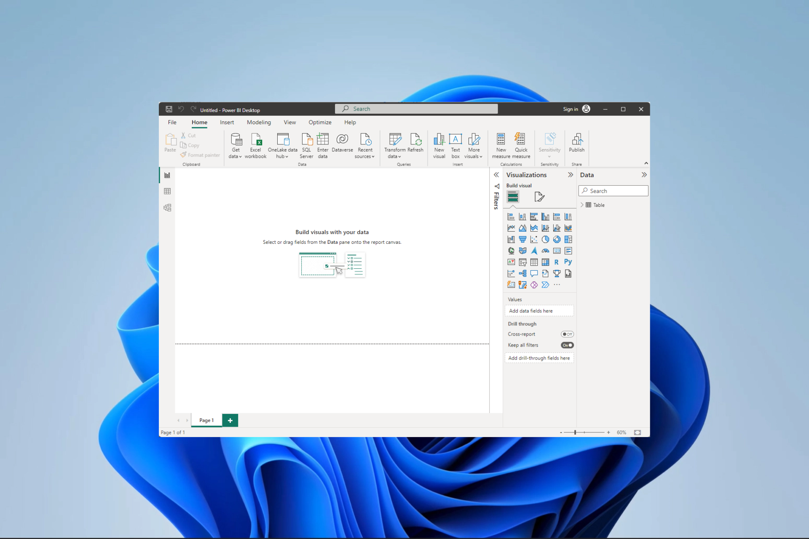
Task: Open Get data dropdown
Action: pos(236,156)
